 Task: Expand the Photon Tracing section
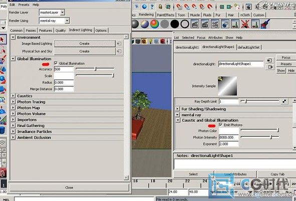pyautogui.click(x=13, y=102)
